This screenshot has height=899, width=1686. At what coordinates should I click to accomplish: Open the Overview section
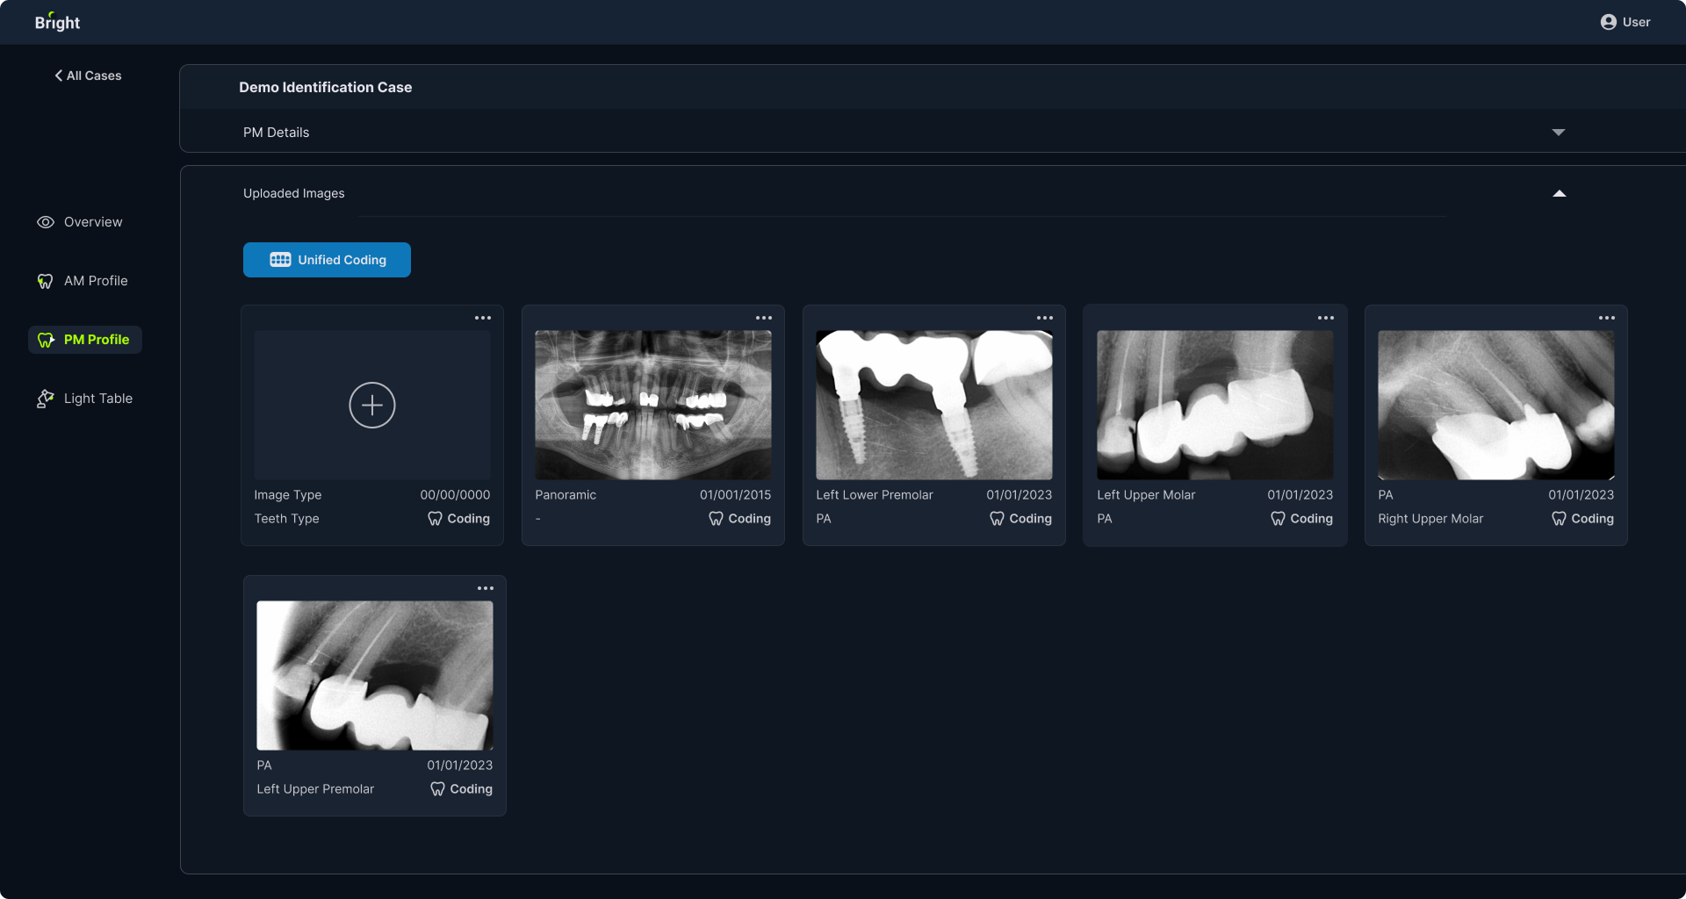(79, 222)
